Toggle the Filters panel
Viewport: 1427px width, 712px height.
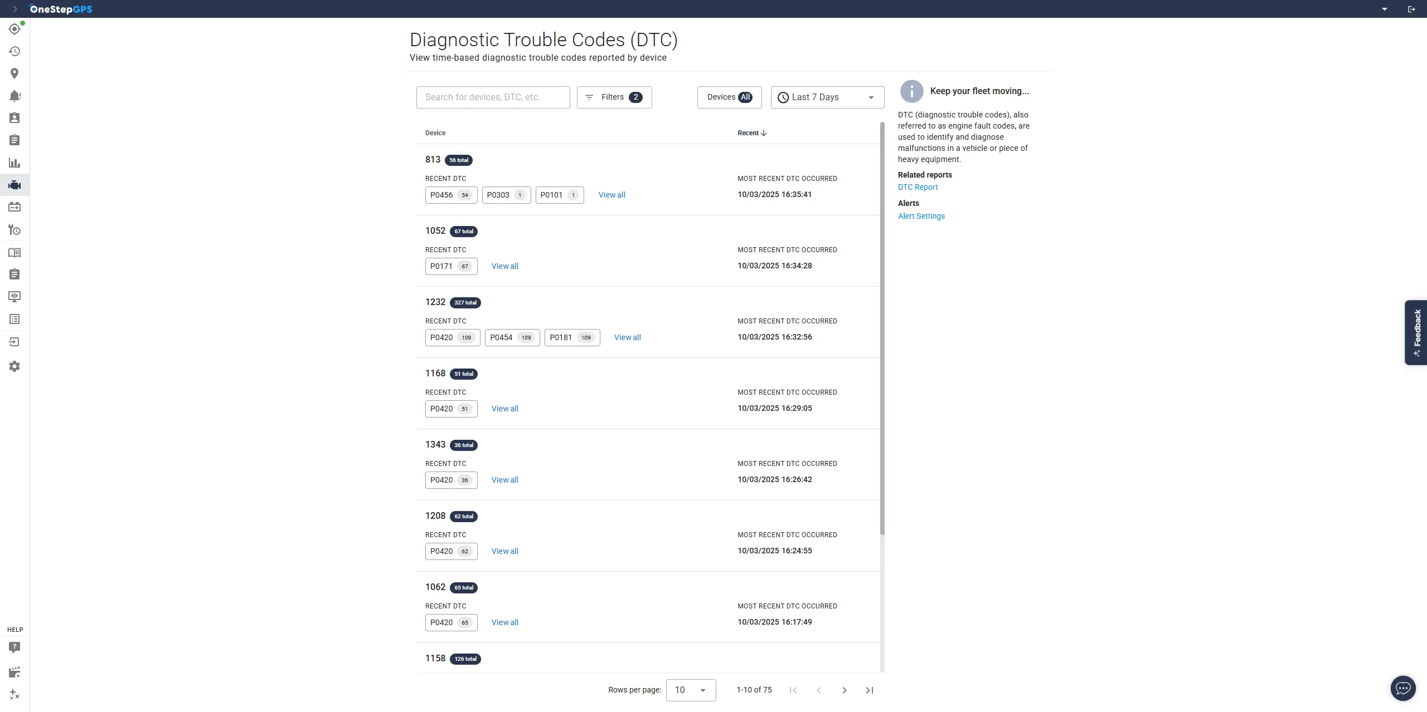(613, 97)
